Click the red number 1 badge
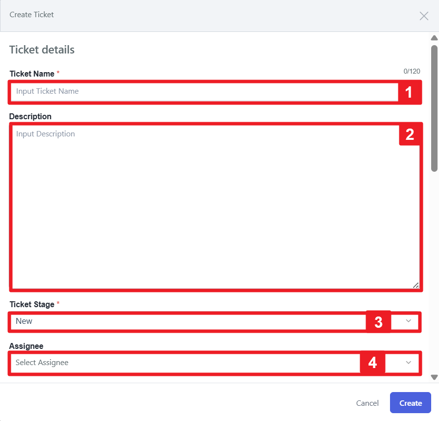439x421 pixels. 409,92
